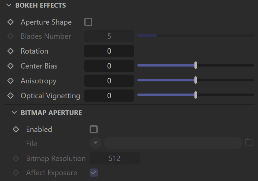Click keyframe diamond beside Blades Number
This screenshot has height=181, width=258.
[10, 36]
